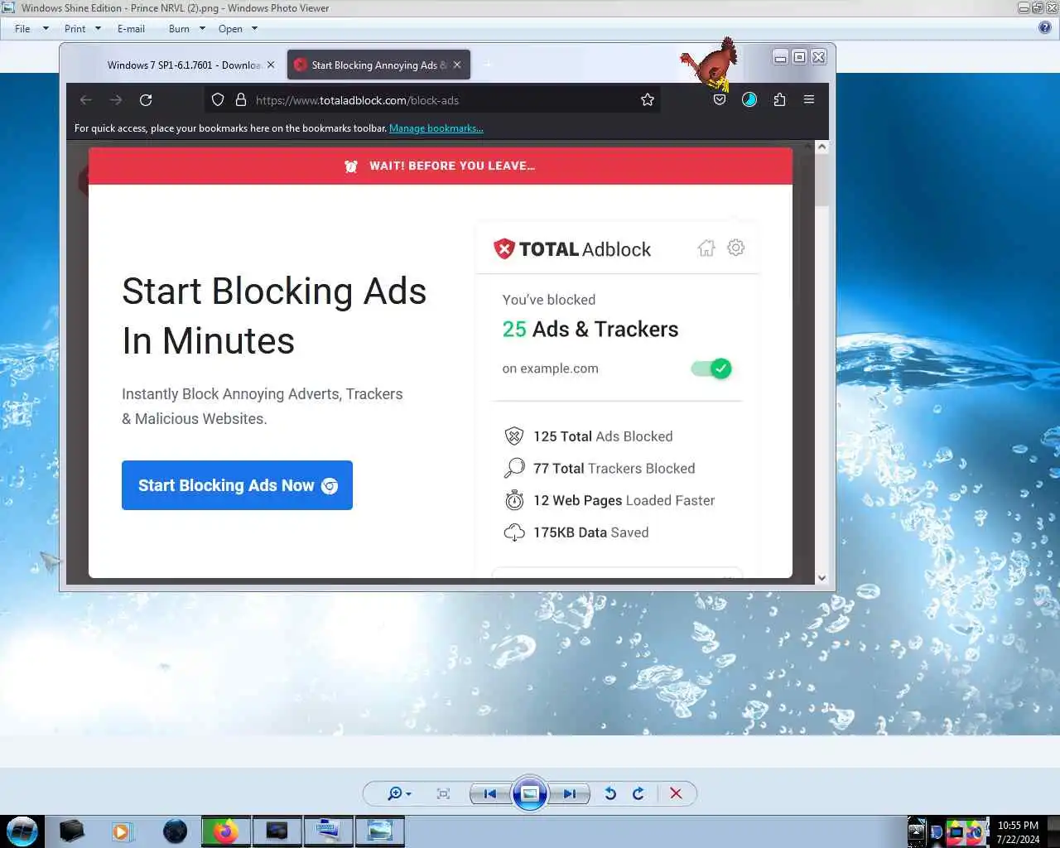Click the tracking protection shield icon
Viewport: 1060px width, 848px height.
point(218,100)
